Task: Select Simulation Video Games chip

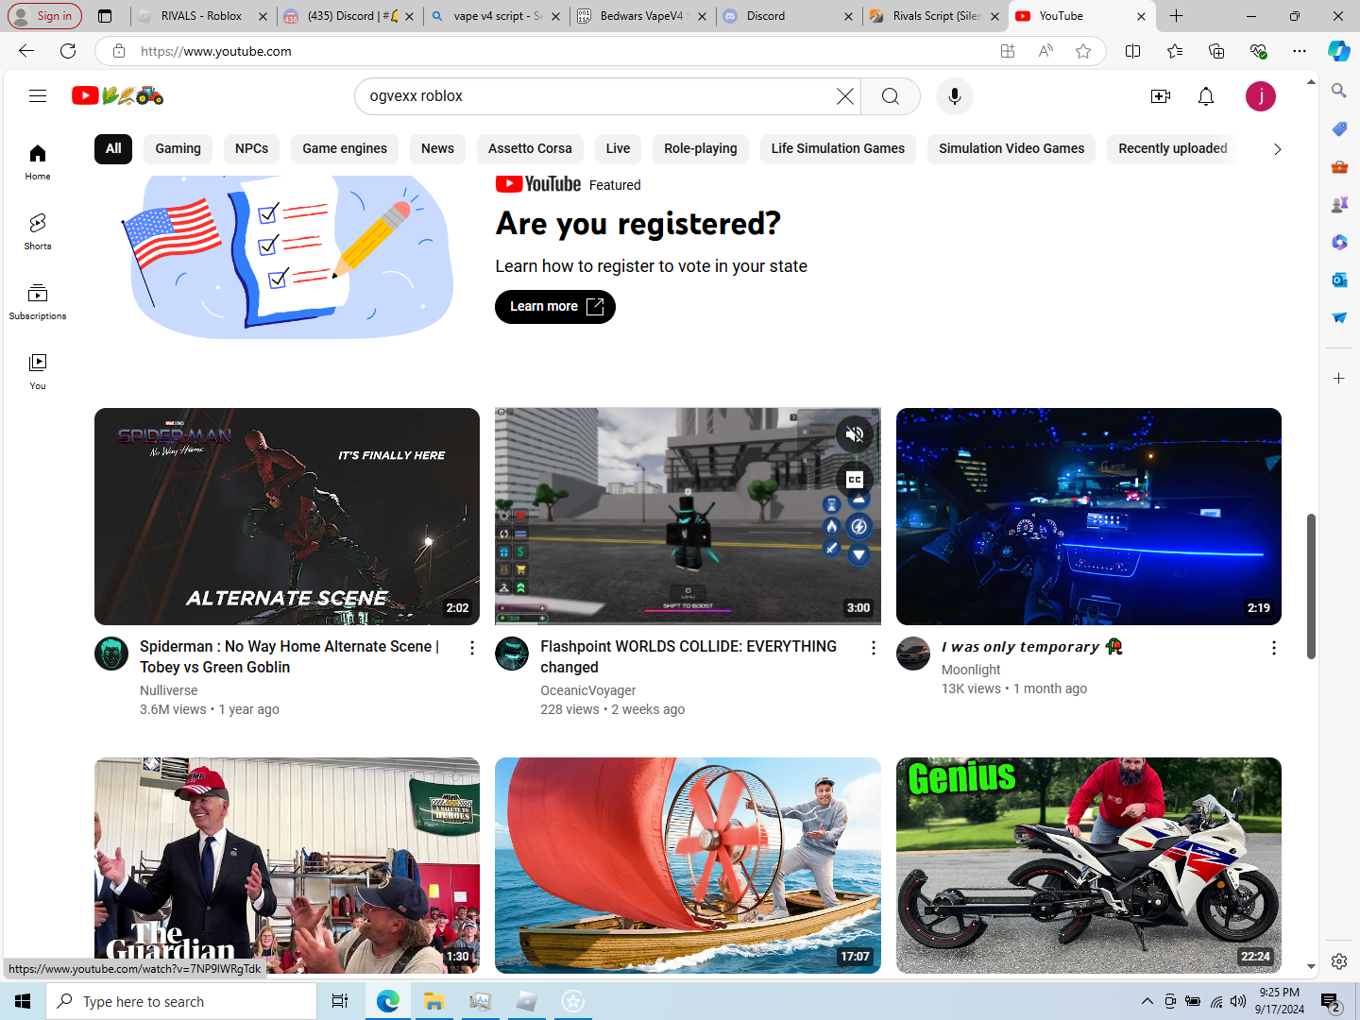Action: click(x=1011, y=148)
